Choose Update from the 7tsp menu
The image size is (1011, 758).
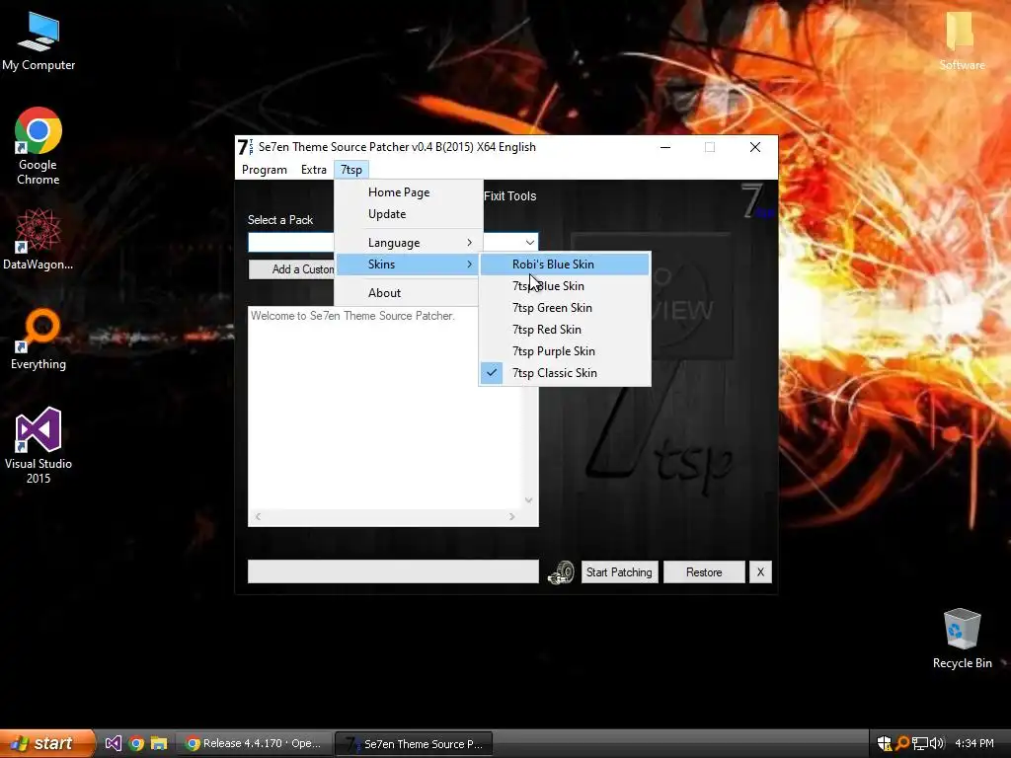point(409,214)
